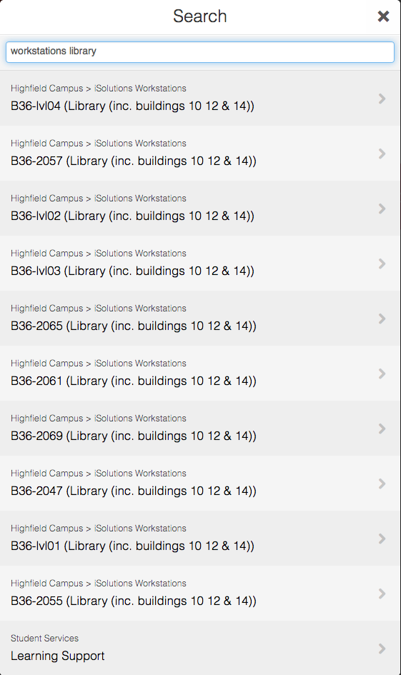The height and width of the screenshot is (675, 401).
Task: Open the Learning Support result under Student Services
Action: pos(200,648)
